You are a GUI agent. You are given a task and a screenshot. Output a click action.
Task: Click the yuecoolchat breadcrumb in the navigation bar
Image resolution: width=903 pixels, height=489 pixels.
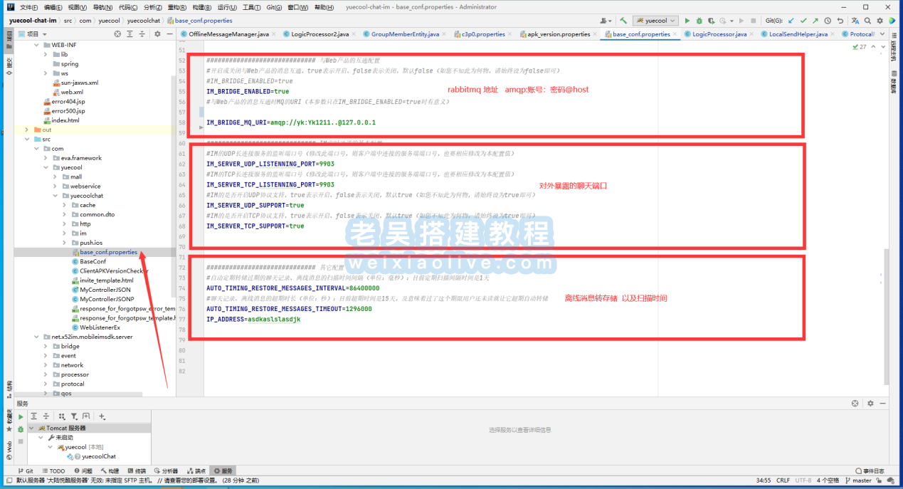coord(144,21)
